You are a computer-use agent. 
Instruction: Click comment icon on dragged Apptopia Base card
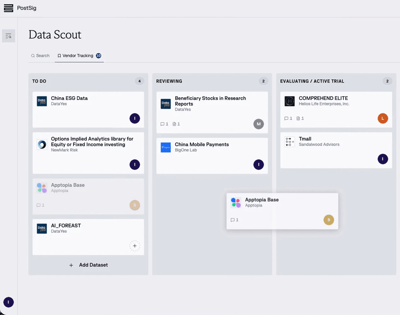tap(233, 220)
